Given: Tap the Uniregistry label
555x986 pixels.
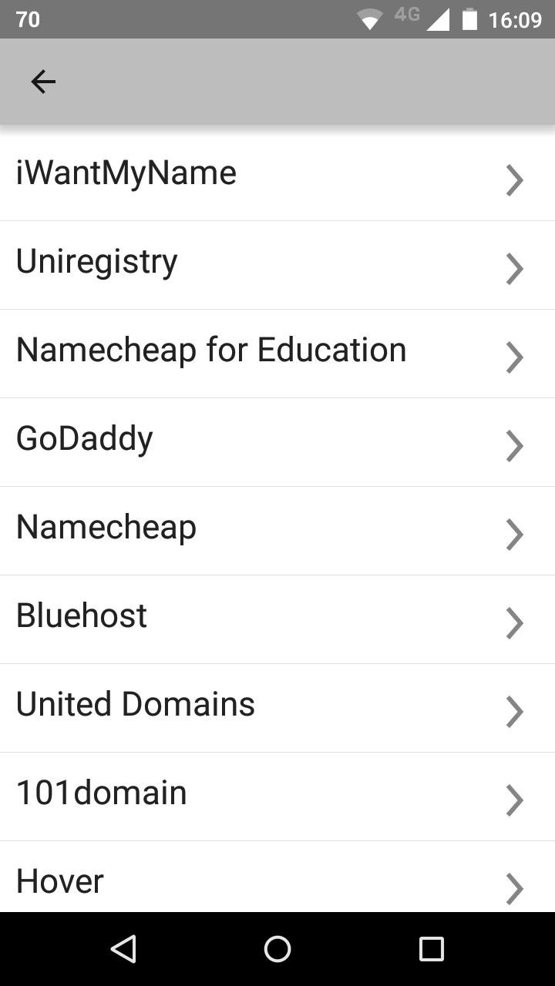Looking at the screenshot, I should tap(97, 262).
